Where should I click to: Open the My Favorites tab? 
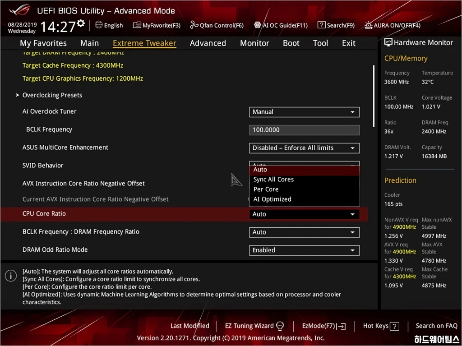click(43, 43)
